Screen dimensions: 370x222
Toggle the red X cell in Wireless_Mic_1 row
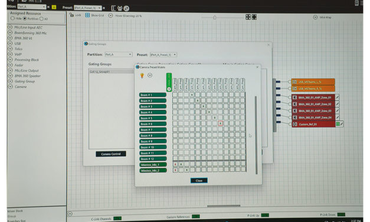tap(175, 164)
